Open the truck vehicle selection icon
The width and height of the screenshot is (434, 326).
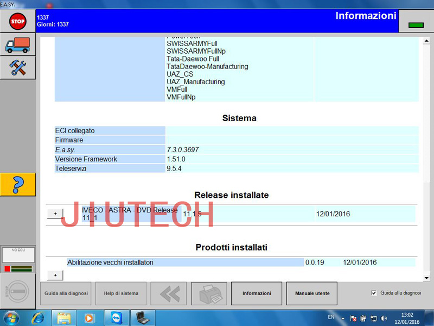(18, 45)
